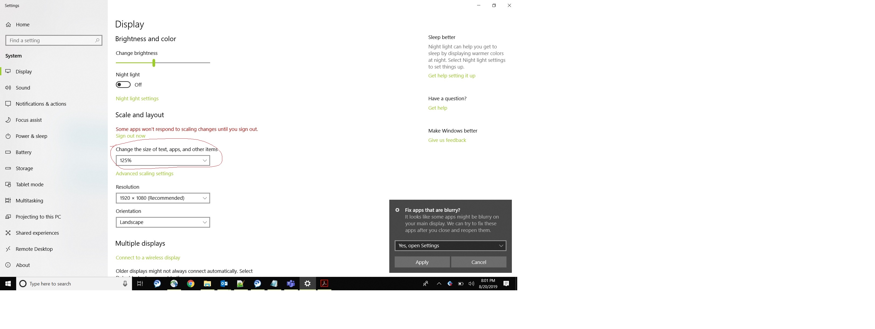Click Get help setting it up link
Viewport: 875px width, 329px height.
click(x=452, y=76)
